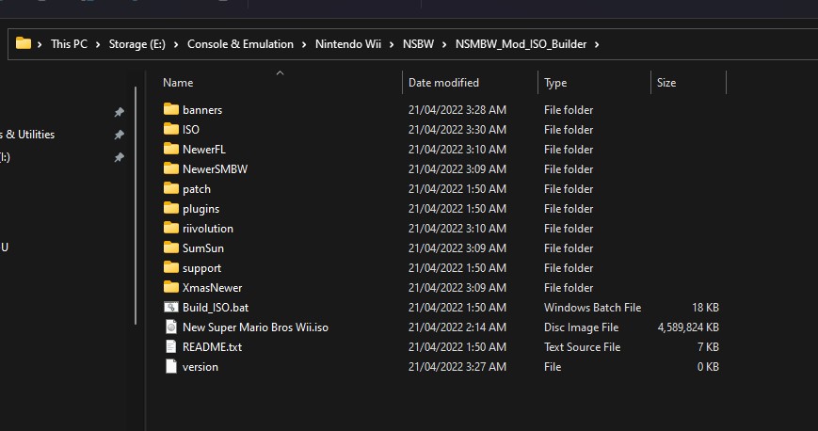Click the file name 'NewerSMBW'

(x=215, y=169)
